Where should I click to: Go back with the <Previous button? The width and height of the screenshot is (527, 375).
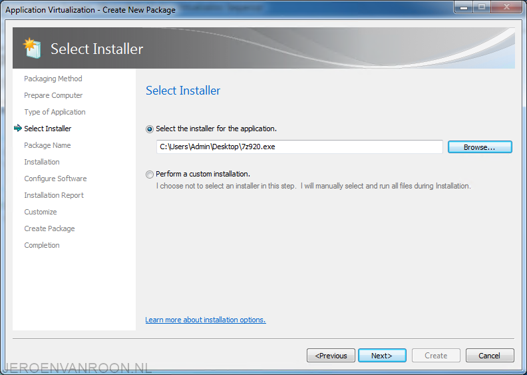tap(331, 356)
